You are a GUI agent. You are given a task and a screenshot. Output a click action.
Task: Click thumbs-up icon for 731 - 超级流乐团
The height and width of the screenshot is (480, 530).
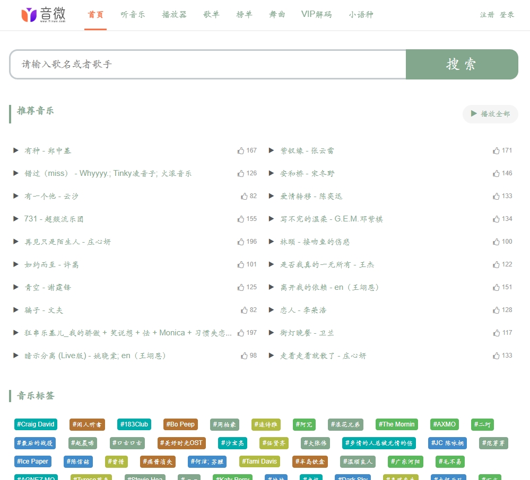pos(241,219)
